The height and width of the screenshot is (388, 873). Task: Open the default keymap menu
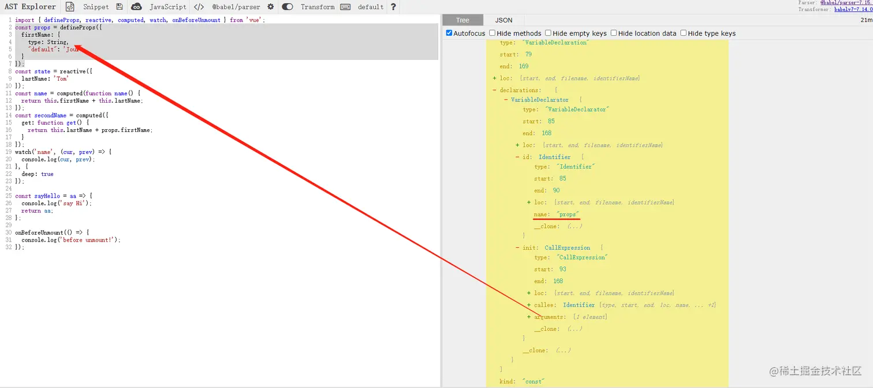[371, 7]
